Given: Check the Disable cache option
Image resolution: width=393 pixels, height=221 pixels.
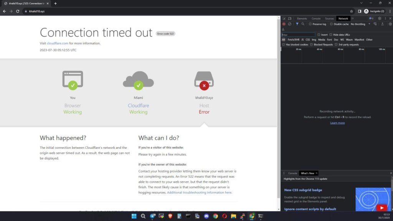Looking at the screenshot, I should coord(332,24).
